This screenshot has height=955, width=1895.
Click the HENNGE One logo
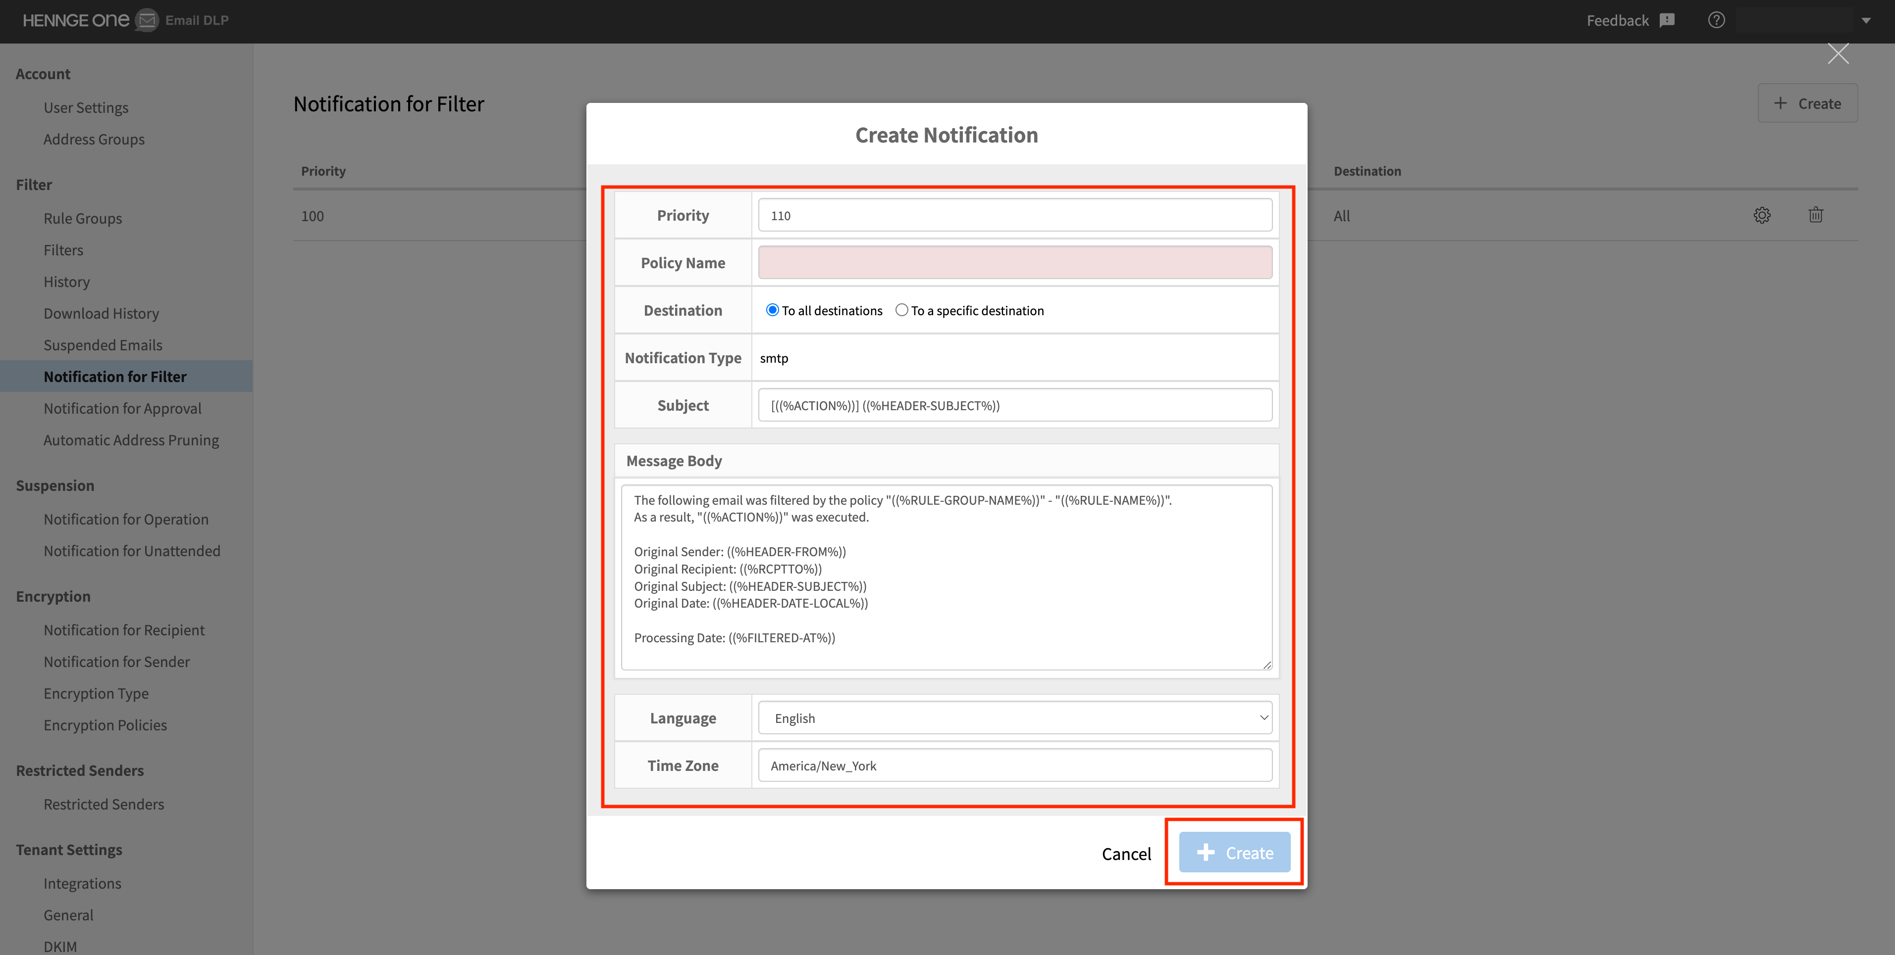(76, 20)
